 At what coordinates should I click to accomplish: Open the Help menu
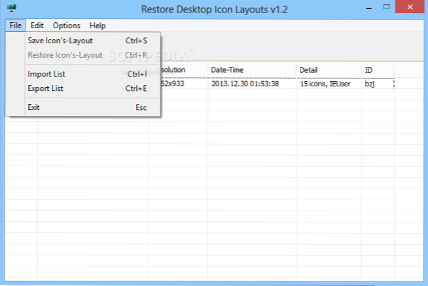coord(98,26)
